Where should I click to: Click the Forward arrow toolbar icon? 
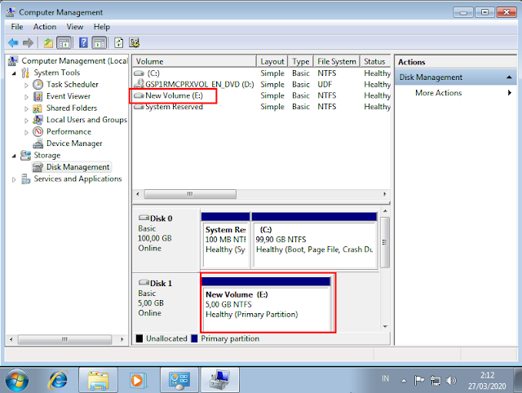click(x=28, y=43)
